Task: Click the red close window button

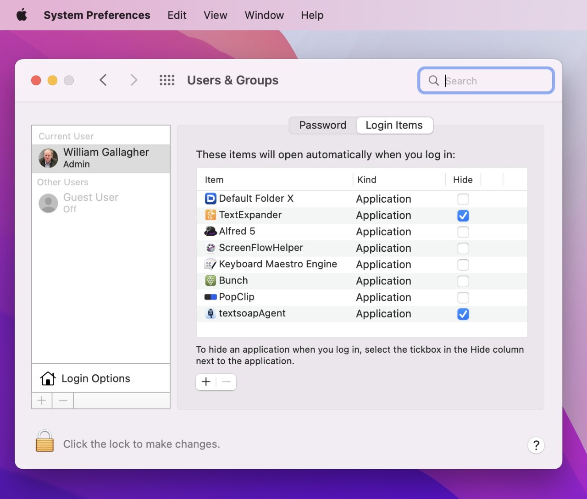Action: 36,80
